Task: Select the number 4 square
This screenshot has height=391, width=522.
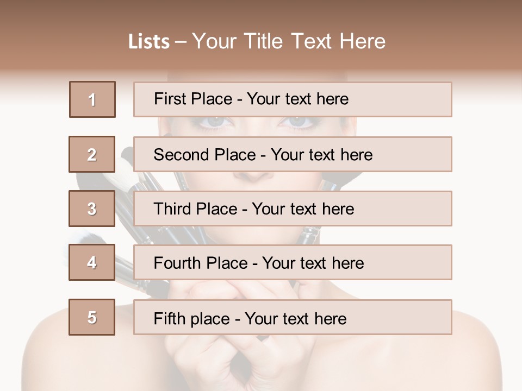Action: point(92,262)
